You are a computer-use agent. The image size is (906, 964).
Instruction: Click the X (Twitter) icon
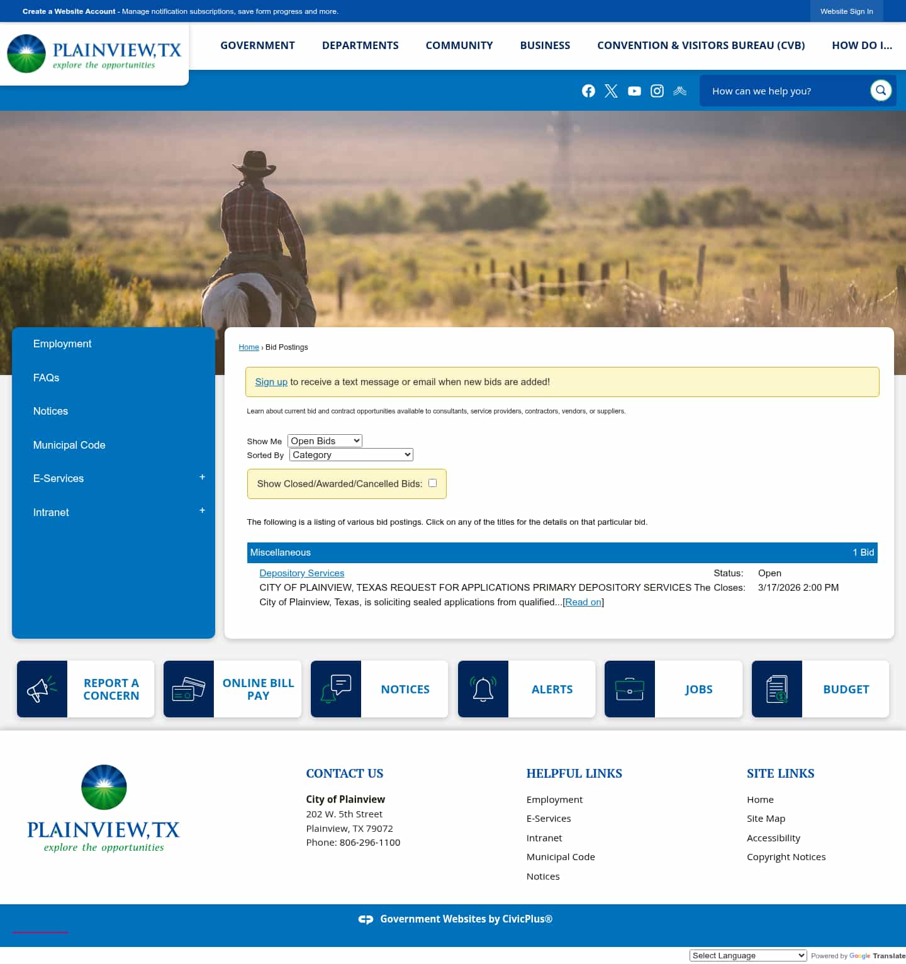(610, 91)
